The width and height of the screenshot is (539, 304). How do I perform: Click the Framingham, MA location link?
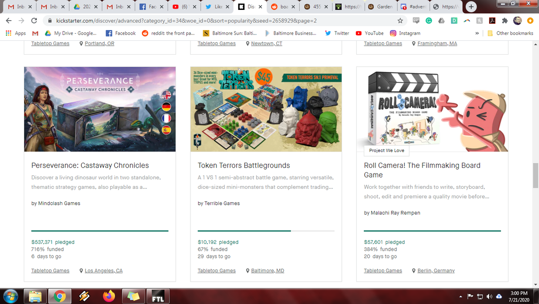pos(437,43)
